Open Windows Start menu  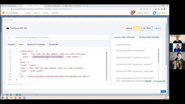[3, 98]
